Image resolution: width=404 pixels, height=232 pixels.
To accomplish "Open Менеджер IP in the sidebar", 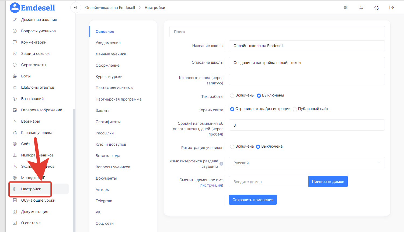I will [33, 178].
